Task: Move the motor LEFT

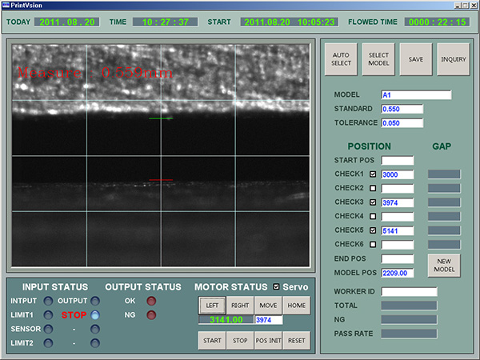Action: coord(212,305)
